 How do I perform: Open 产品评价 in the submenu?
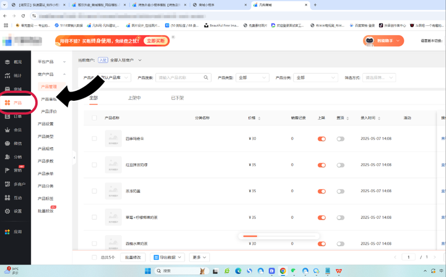pyautogui.click(x=49, y=111)
